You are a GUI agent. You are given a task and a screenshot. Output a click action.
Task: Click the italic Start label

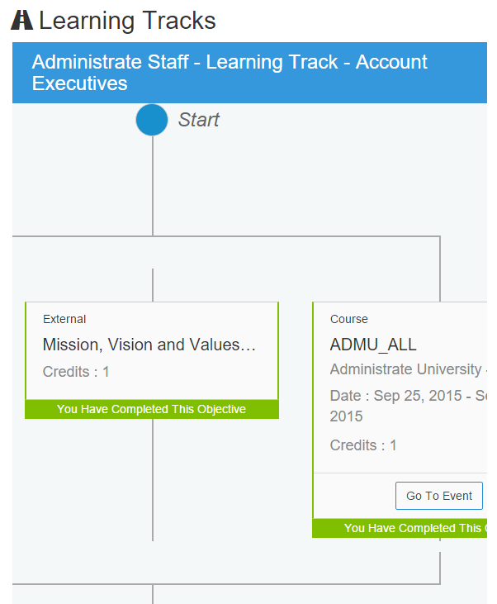(x=199, y=120)
